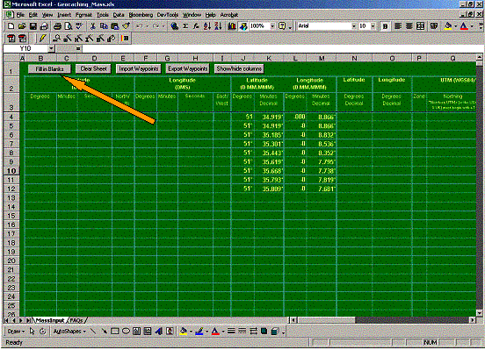Expand the Arial font name dropdown
Viewport: 485px width, 350px height.
tap(353, 26)
